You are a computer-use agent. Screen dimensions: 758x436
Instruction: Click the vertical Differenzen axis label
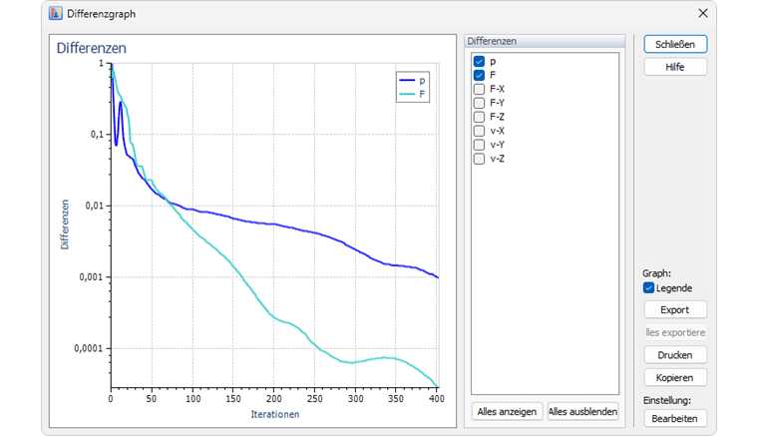click(x=65, y=224)
